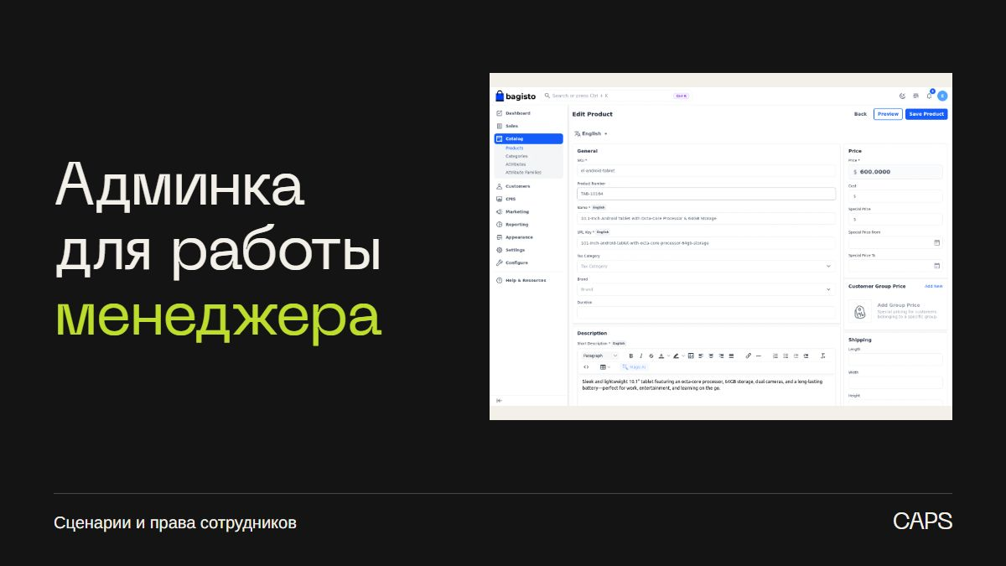Click the Price field showing 600.0000
The image size is (1006, 566).
895,171
